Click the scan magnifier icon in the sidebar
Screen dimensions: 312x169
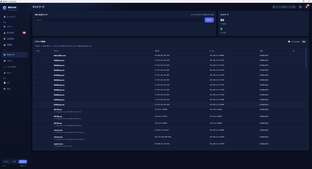(5, 27)
